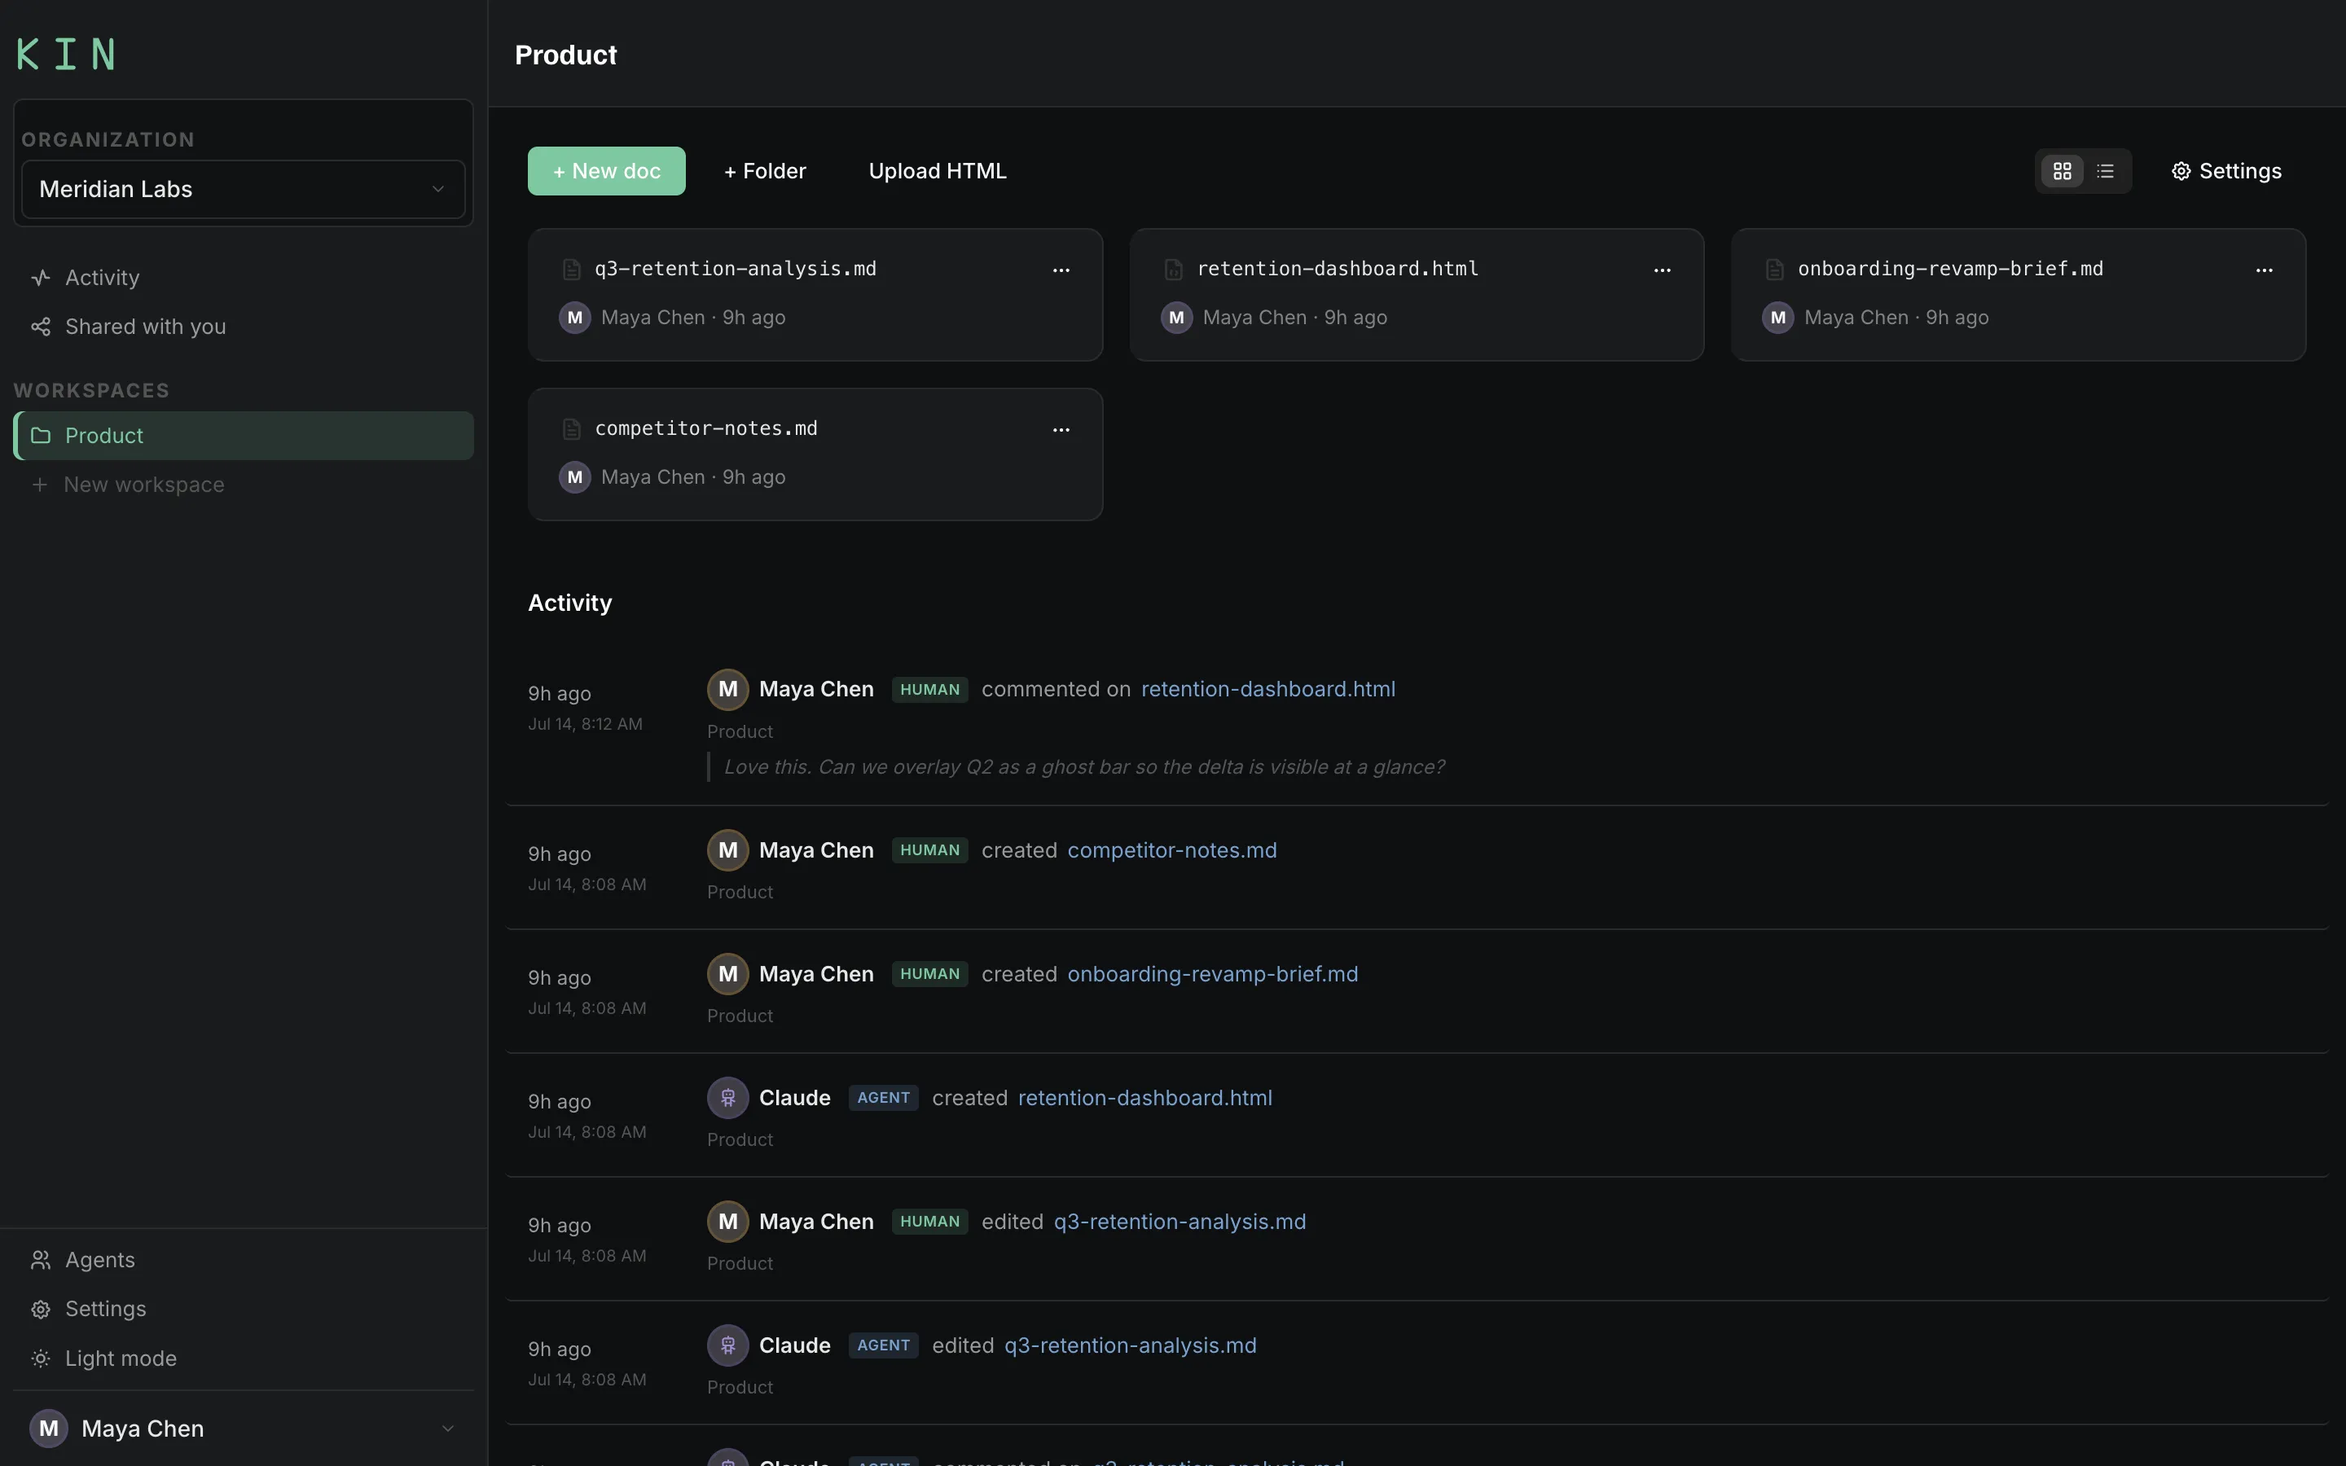The image size is (2346, 1466).
Task: Click the 'Jul 14, 8:12 AM' timestamp
Action: [585, 724]
